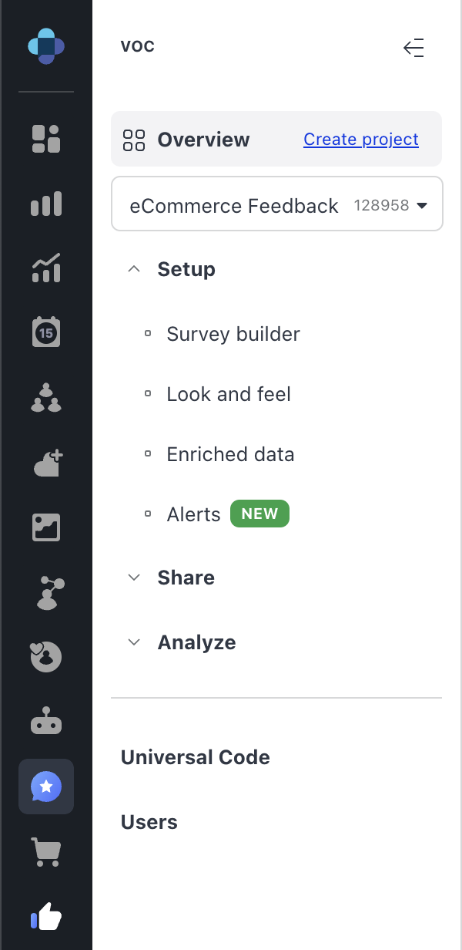Open the thumbs-up icon in sidebar

(x=46, y=918)
